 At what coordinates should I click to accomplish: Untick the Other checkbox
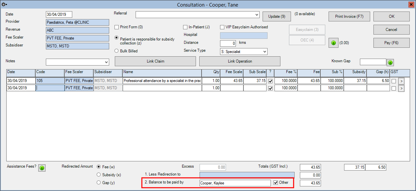[x=276, y=182]
